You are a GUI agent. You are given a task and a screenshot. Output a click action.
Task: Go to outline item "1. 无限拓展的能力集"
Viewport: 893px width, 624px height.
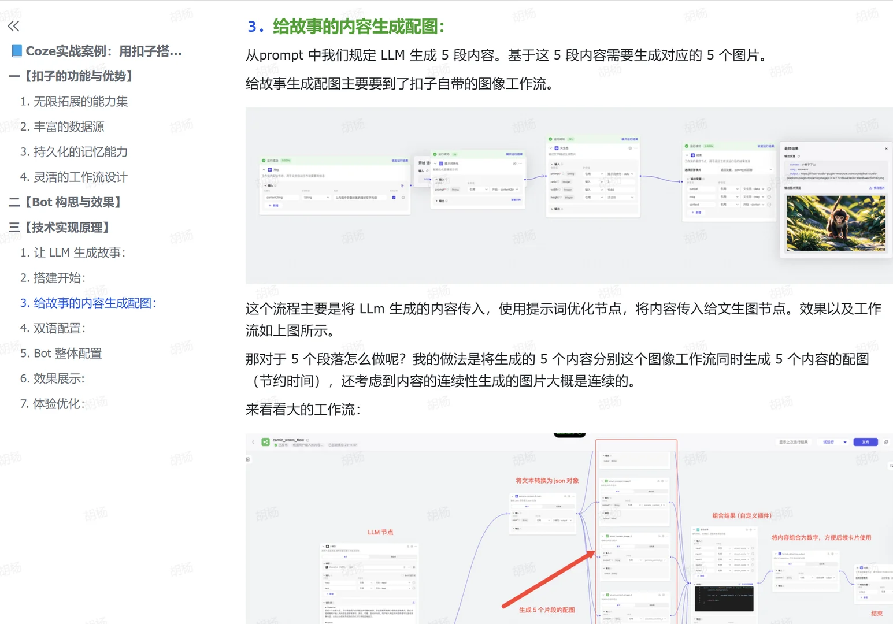[x=74, y=102]
